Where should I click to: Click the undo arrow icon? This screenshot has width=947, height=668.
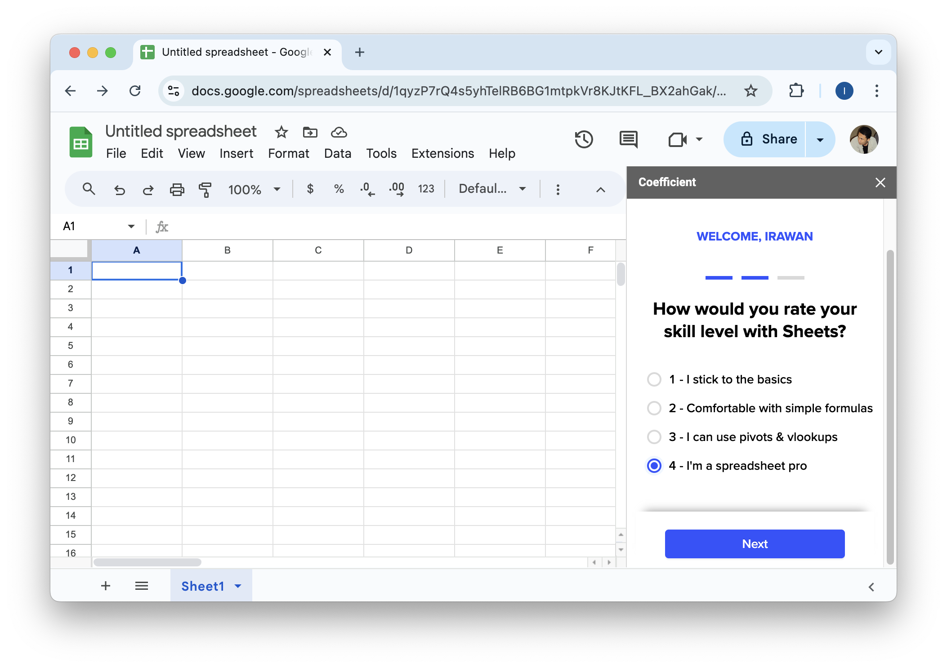tap(119, 189)
